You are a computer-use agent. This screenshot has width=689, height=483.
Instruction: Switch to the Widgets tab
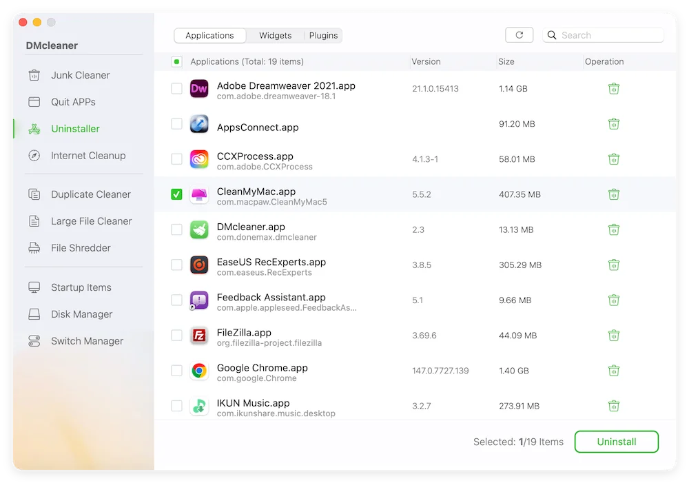275,36
